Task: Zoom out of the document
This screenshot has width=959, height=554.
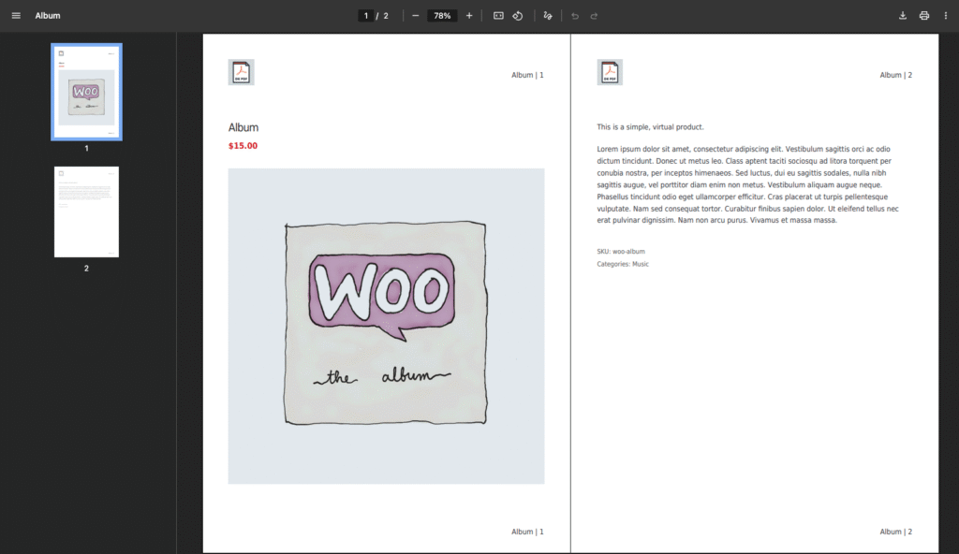Action: 413,15
